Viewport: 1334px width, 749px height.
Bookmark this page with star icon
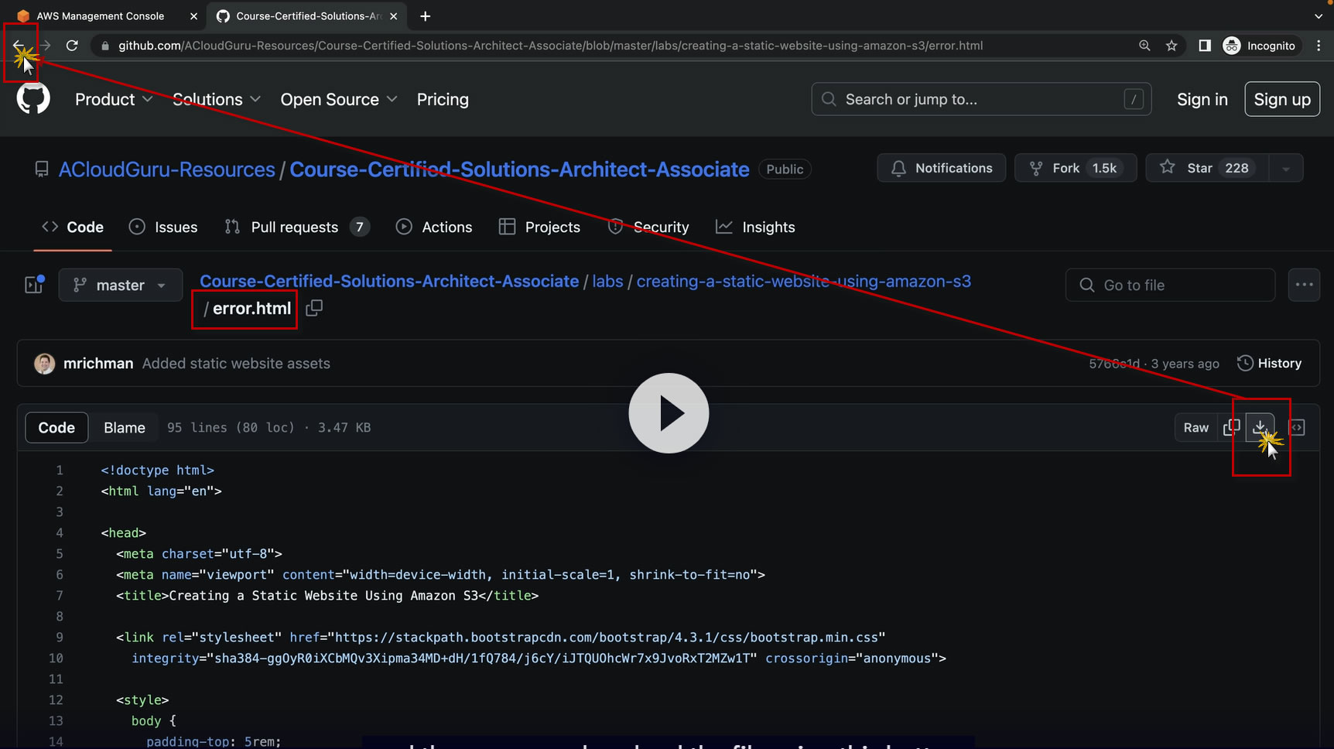(1172, 46)
